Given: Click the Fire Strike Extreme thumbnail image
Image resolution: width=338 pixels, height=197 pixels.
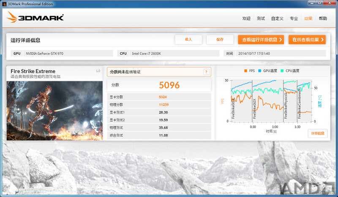Looking at the screenshot, I should pyautogui.click(x=55, y=111).
